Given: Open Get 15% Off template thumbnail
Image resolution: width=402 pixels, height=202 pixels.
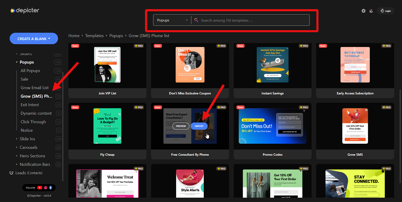Looking at the screenshot, I should (x=273, y=183).
